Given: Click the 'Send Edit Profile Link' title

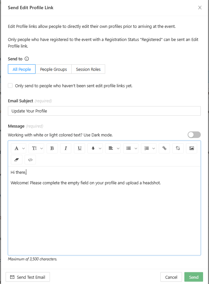Looking at the screenshot, I should (31, 8).
